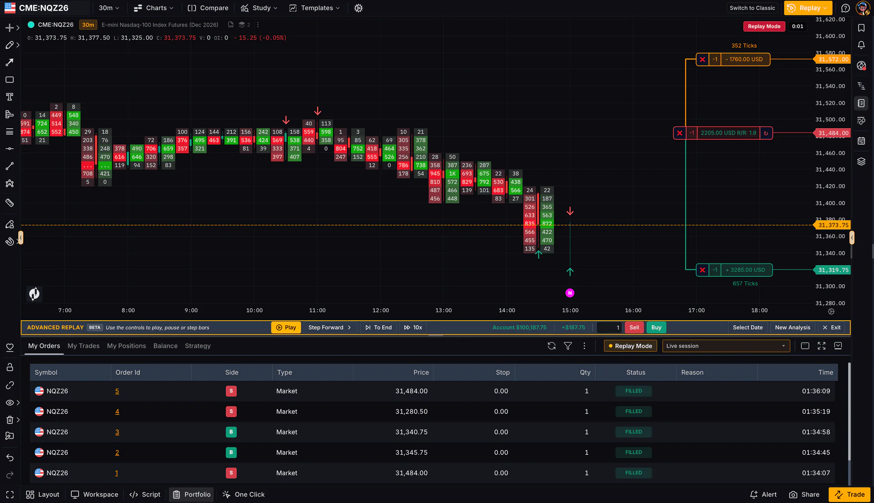The image size is (874, 503).
Task: Refresh the orders list
Action: pyautogui.click(x=552, y=346)
